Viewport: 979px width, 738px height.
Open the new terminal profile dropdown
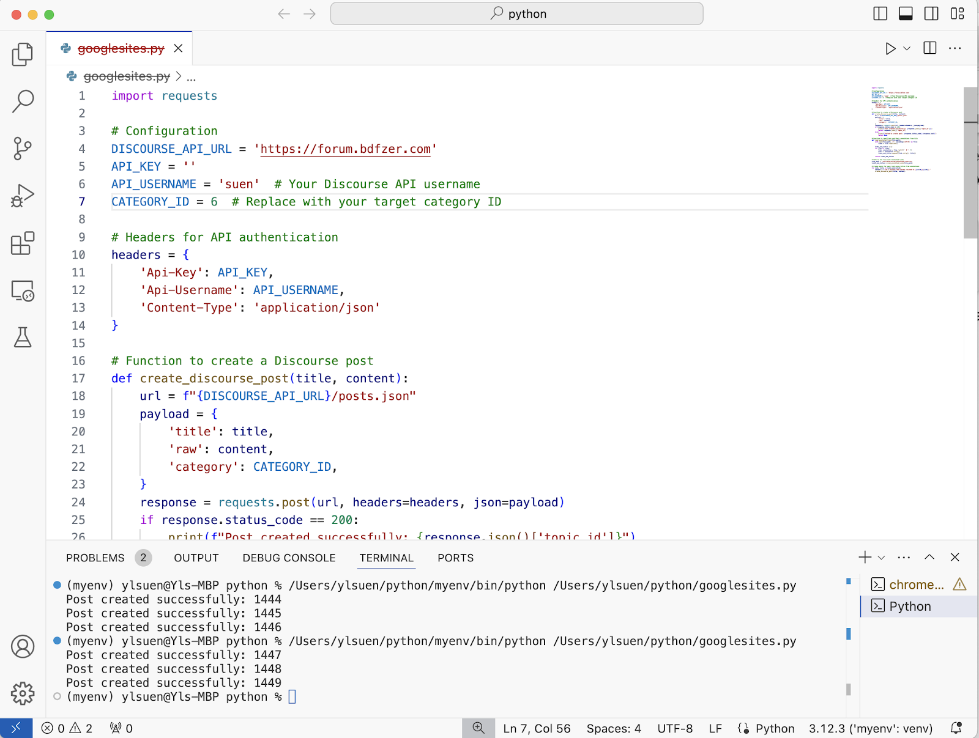tap(881, 558)
